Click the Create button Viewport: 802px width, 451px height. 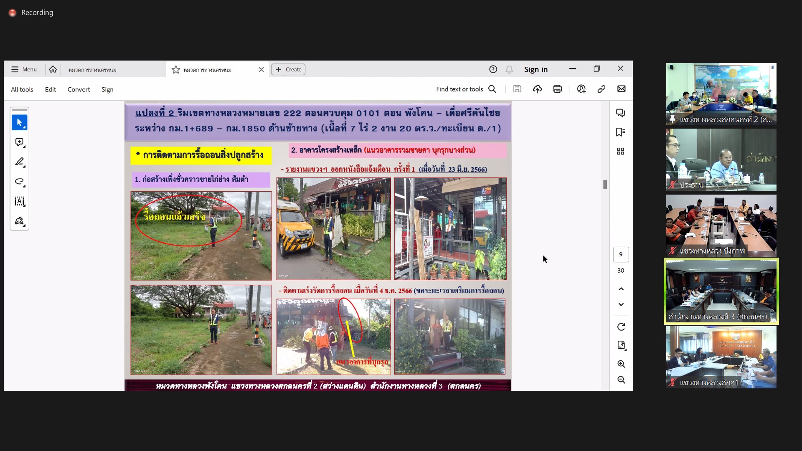point(288,69)
